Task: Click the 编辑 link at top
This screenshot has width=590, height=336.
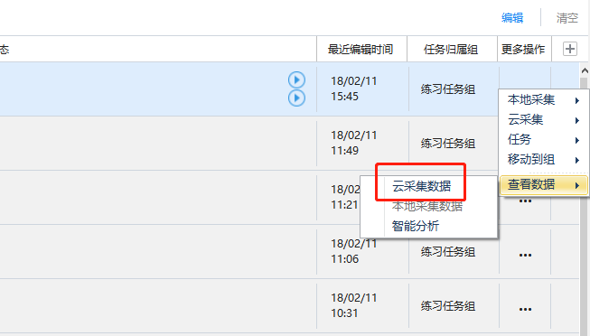Action: (x=512, y=18)
